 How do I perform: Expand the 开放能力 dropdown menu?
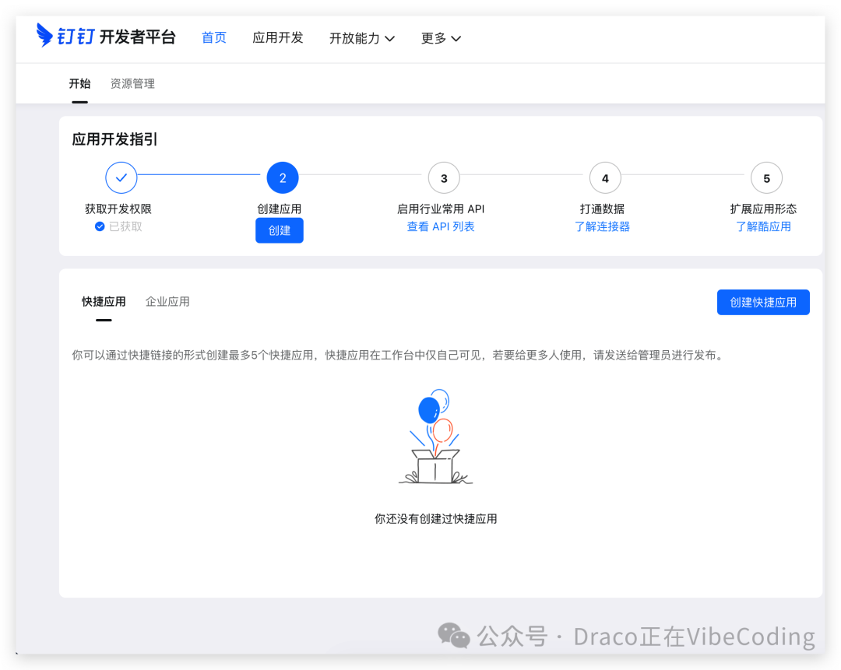361,37
